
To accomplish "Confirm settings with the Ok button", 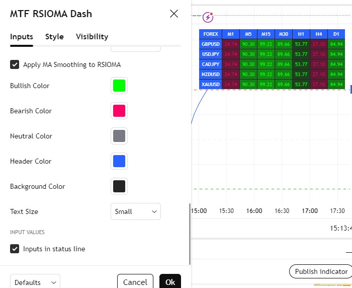I will pyautogui.click(x=170, y=282).
